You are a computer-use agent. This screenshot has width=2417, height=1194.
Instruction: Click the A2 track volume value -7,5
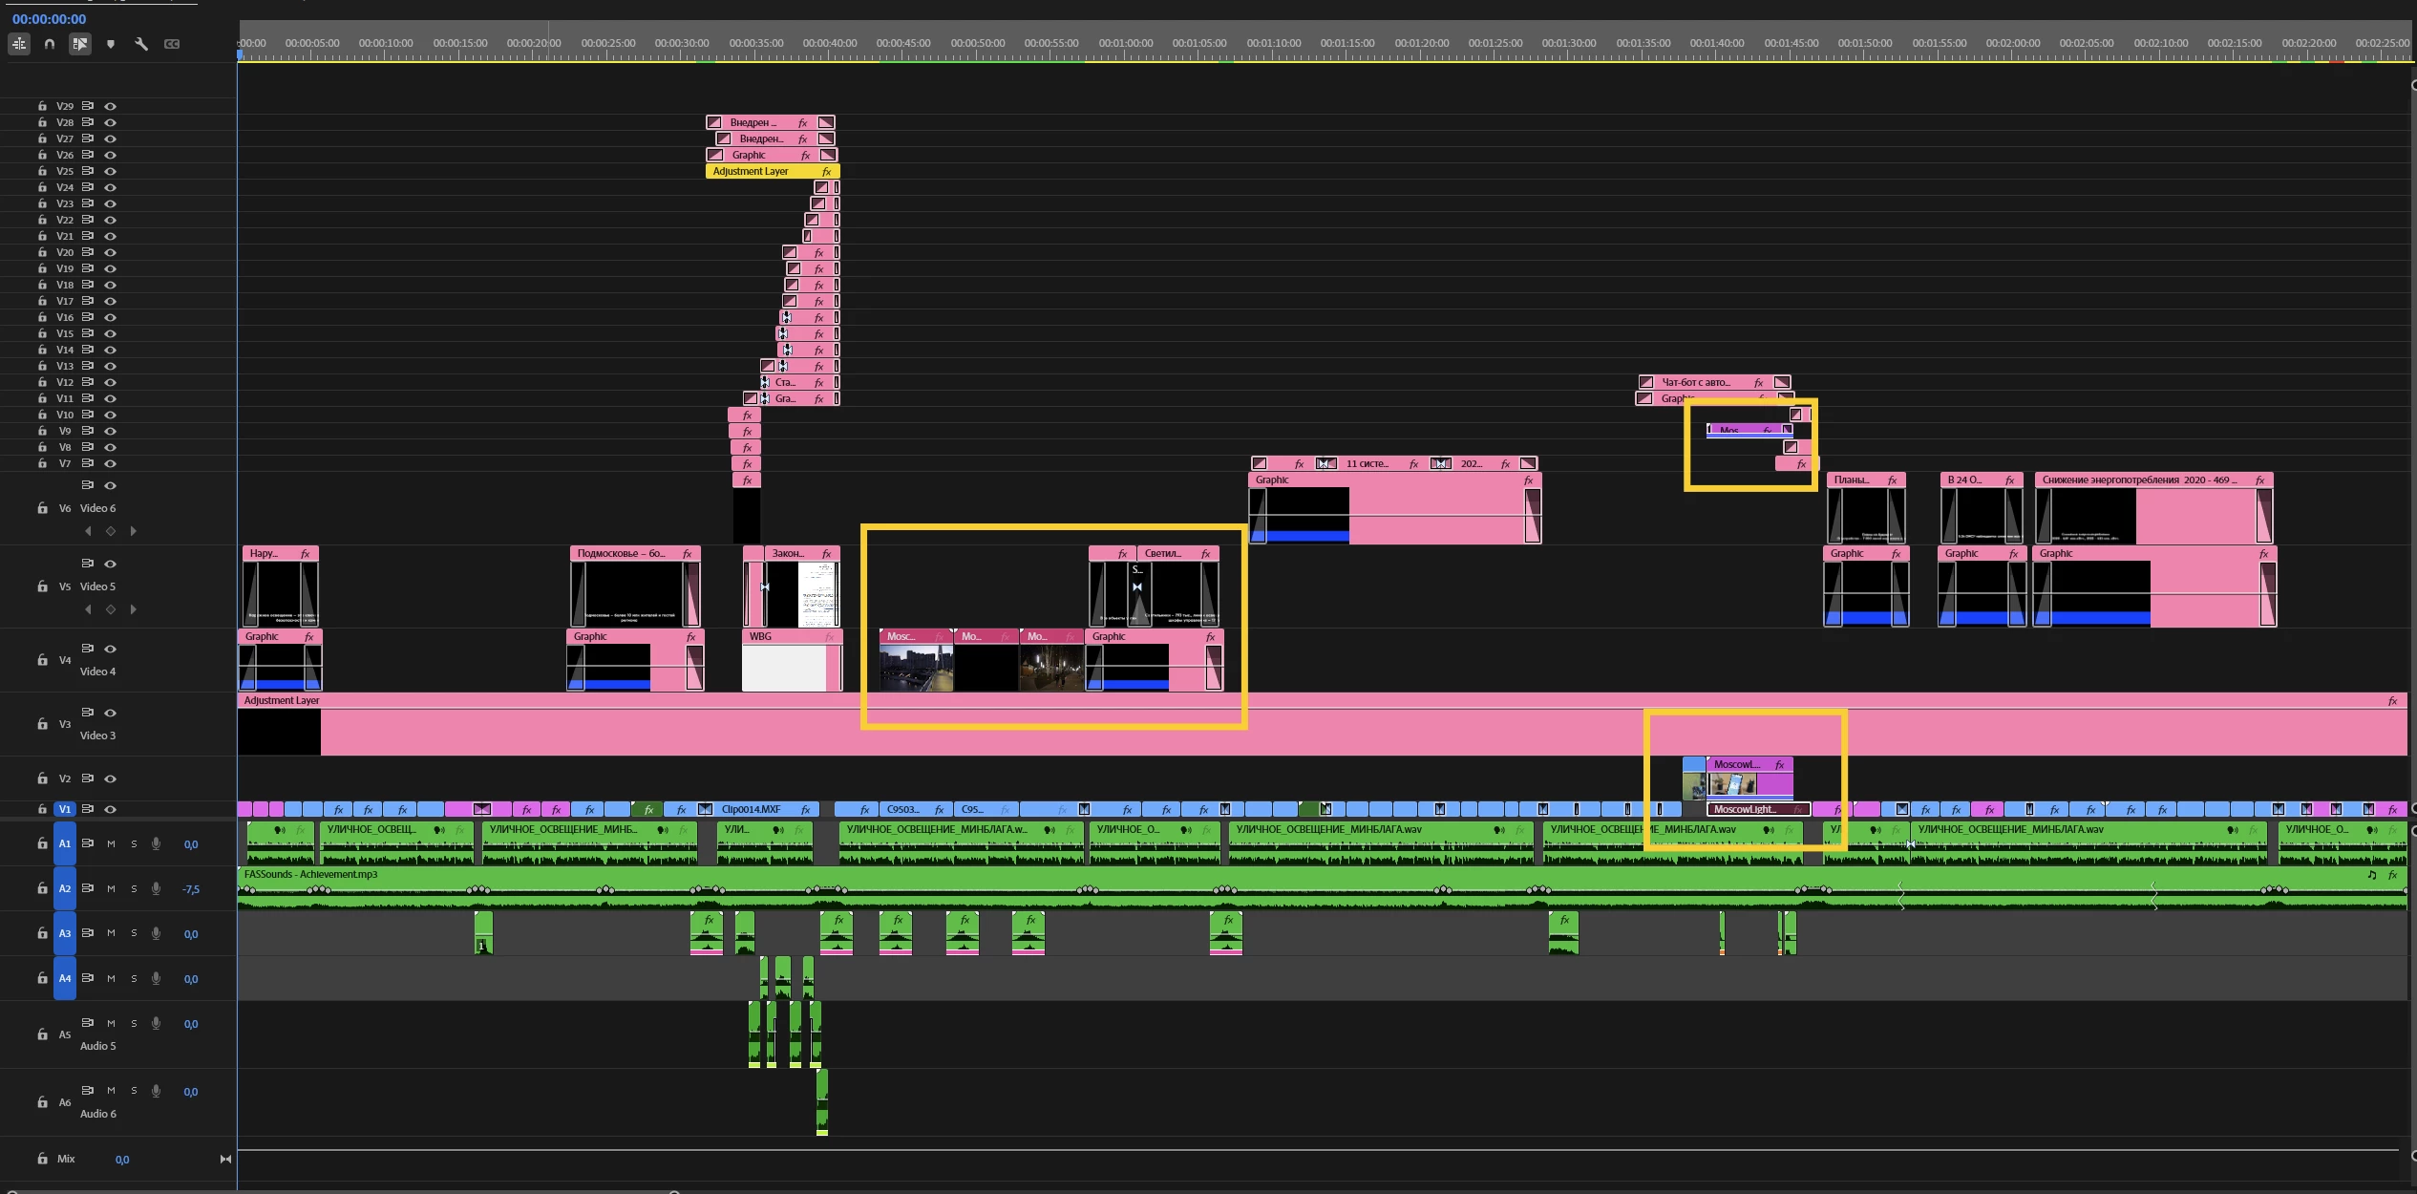click(x=192, y=889)
